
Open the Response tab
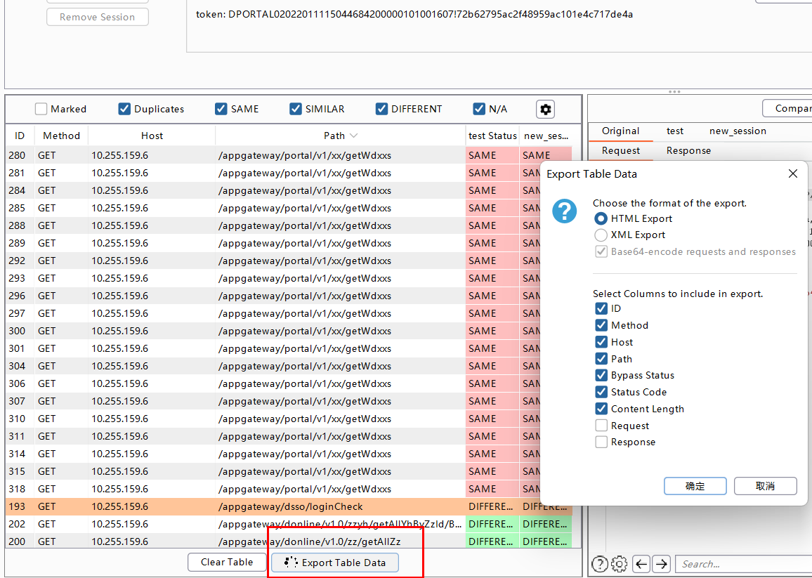688,150
